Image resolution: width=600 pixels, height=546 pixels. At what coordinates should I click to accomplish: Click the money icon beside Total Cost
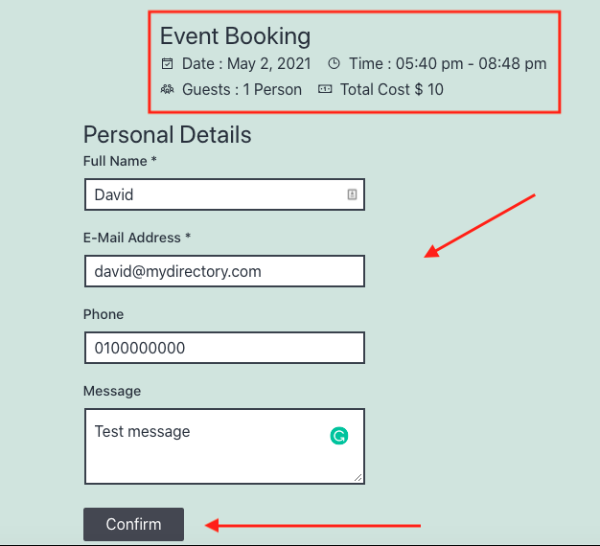click(325, 89)
